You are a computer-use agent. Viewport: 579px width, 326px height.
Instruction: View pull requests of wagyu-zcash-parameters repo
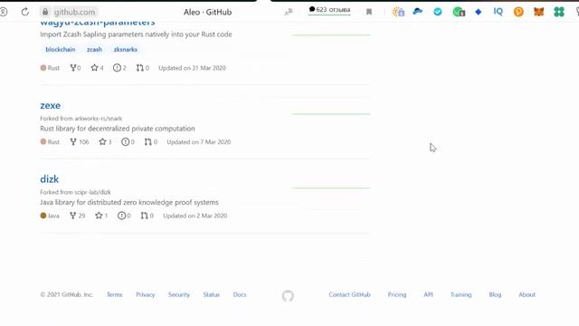pyautogui.click(x=143, y=68)
